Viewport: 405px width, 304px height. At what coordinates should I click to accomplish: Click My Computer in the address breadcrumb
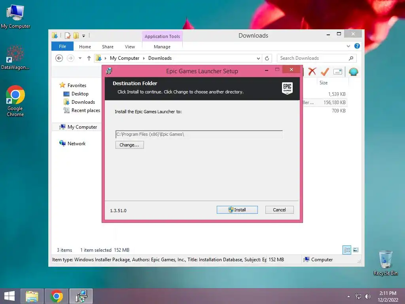pos(125,58)
